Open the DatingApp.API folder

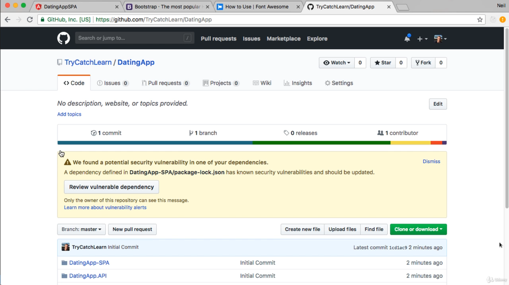[x=88, y=276]
